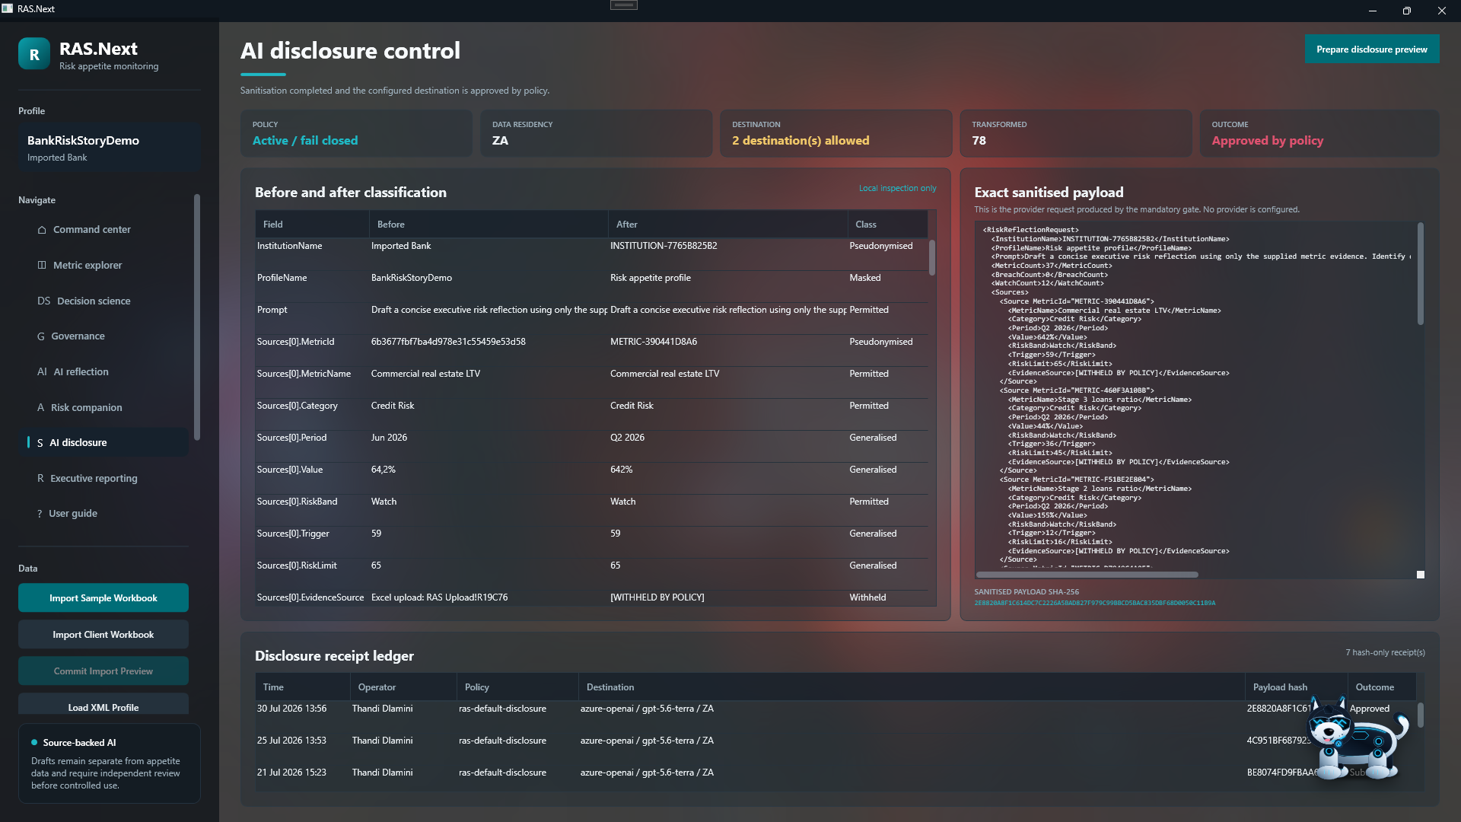Open Metric explorer book icon
Screen dimensions: 1461x822
point(42,266)
